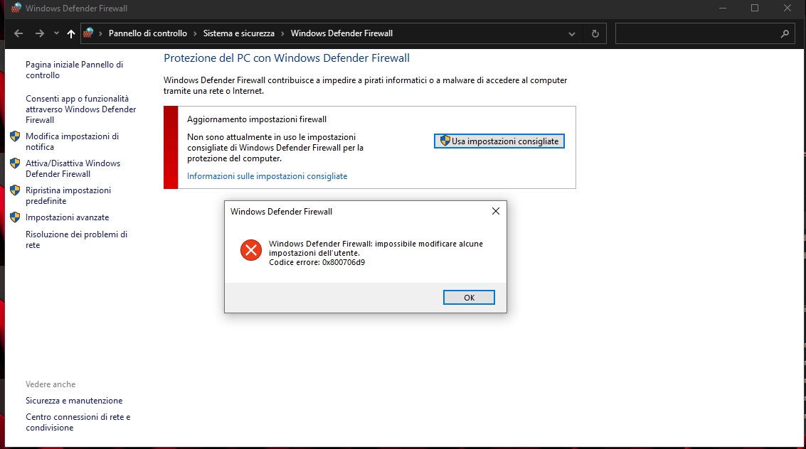The width and height of the screenshot is (806, 449).
Task: Minimize the Windows Defender Firewall window
Action: [723, 8]
